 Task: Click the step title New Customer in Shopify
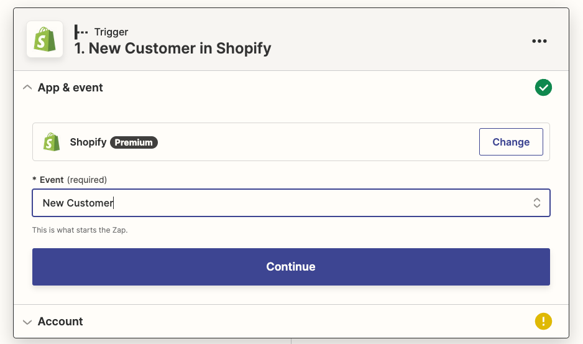pyautogui.click(x=173, y=49)
